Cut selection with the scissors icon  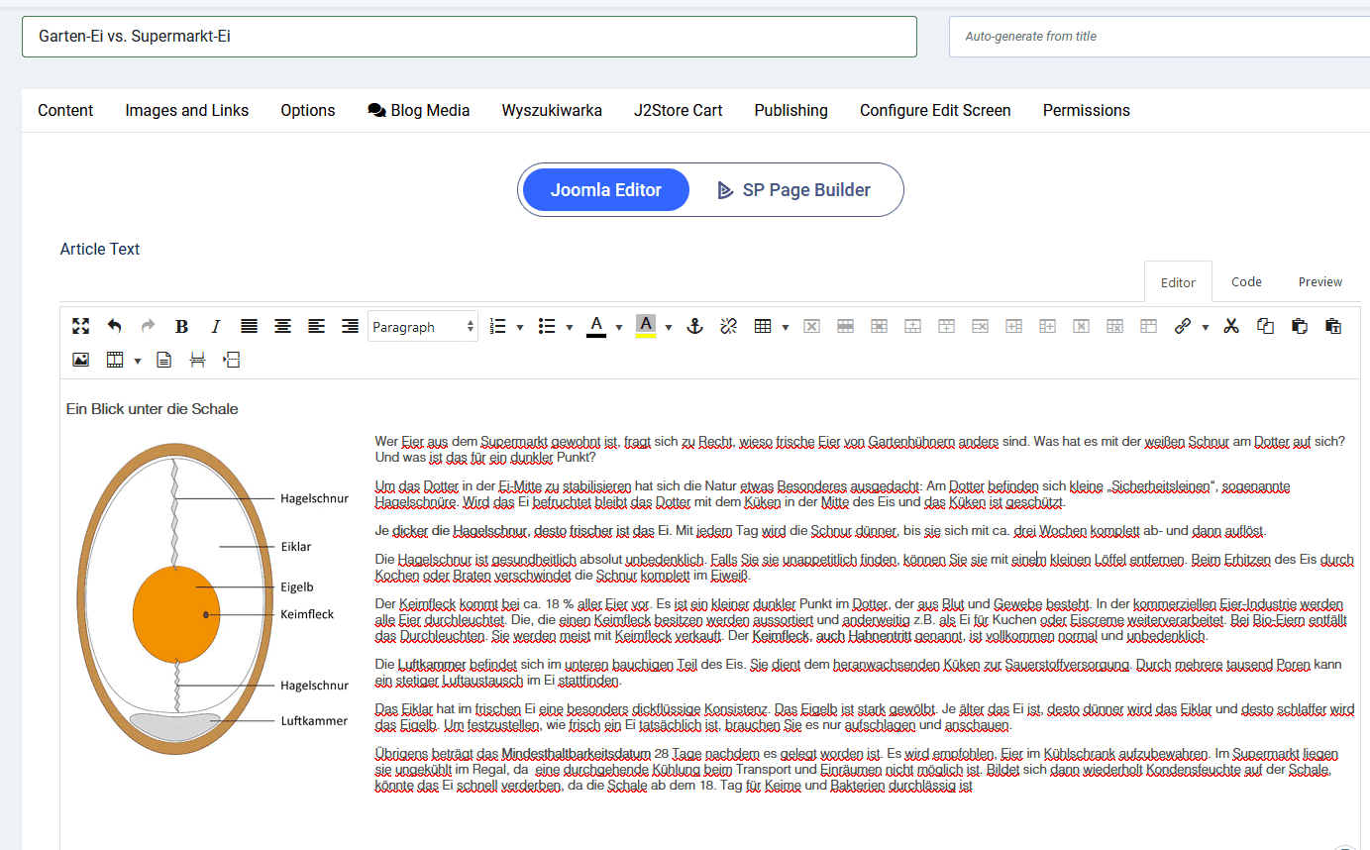point(1231,326)
